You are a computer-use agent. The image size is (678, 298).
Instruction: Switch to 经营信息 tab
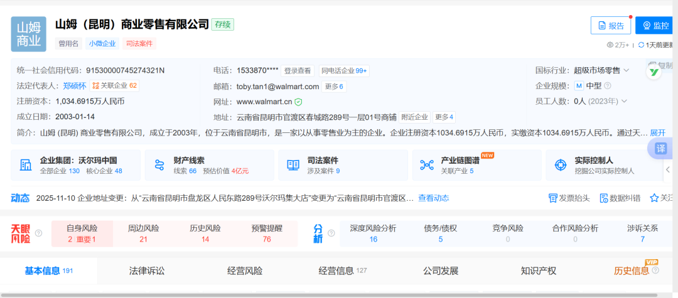[x=343, y=271]
